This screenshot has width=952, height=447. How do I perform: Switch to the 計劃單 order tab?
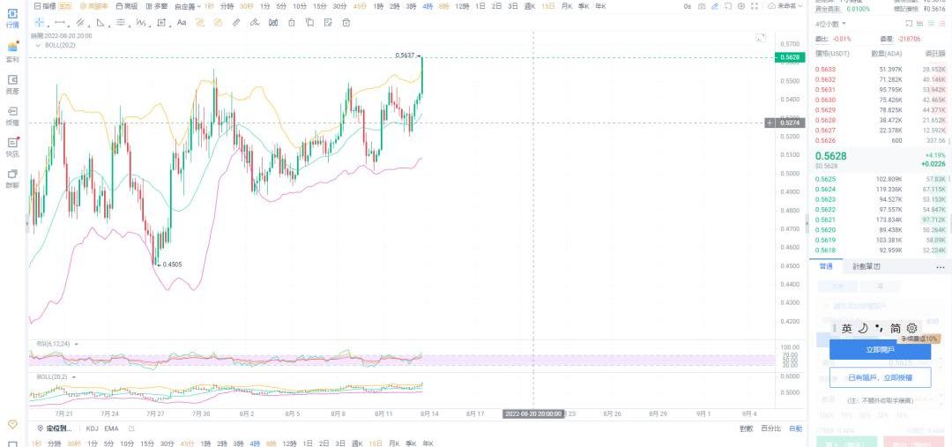[x=866, y=266]
